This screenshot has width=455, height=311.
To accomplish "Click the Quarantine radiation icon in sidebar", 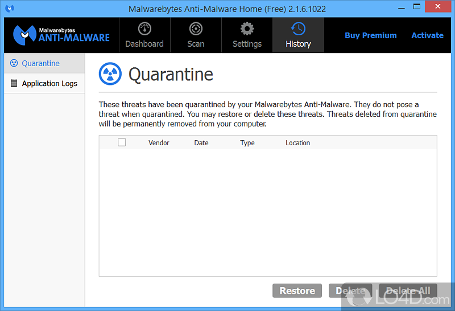I will pos(14,63).
